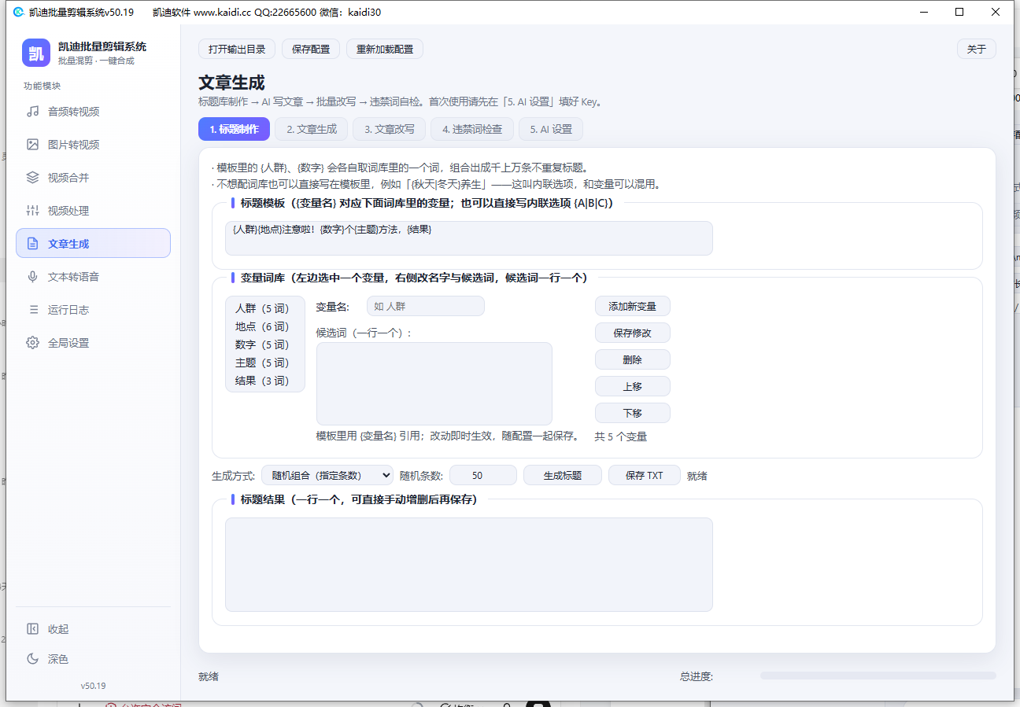Select the 4. 违禁词检查 tab
Image resolution: width=1020 pixels, height=707 pixels.
[472, 129]
